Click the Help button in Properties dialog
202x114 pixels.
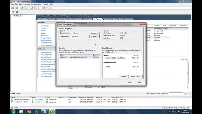[139, 83]
